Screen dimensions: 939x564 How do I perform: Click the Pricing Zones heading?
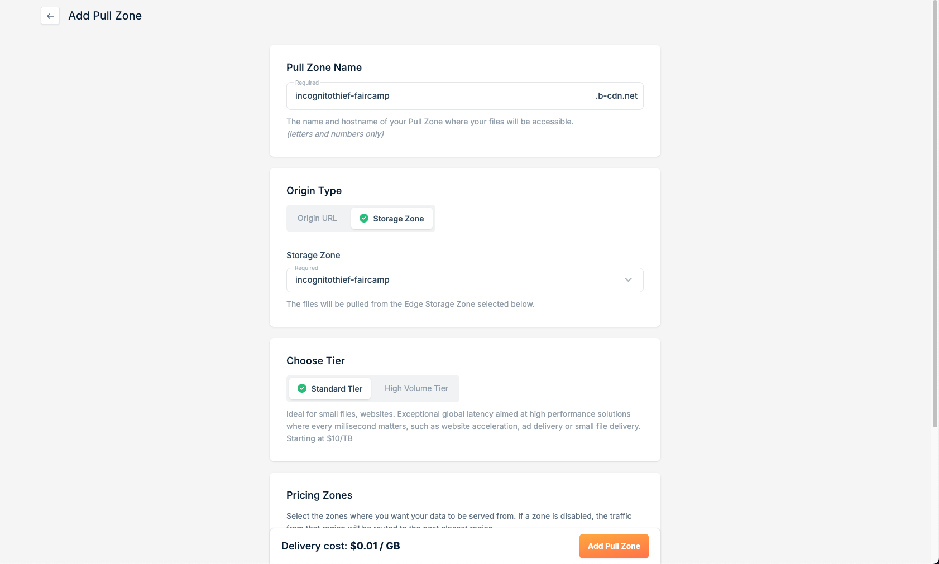319,495
